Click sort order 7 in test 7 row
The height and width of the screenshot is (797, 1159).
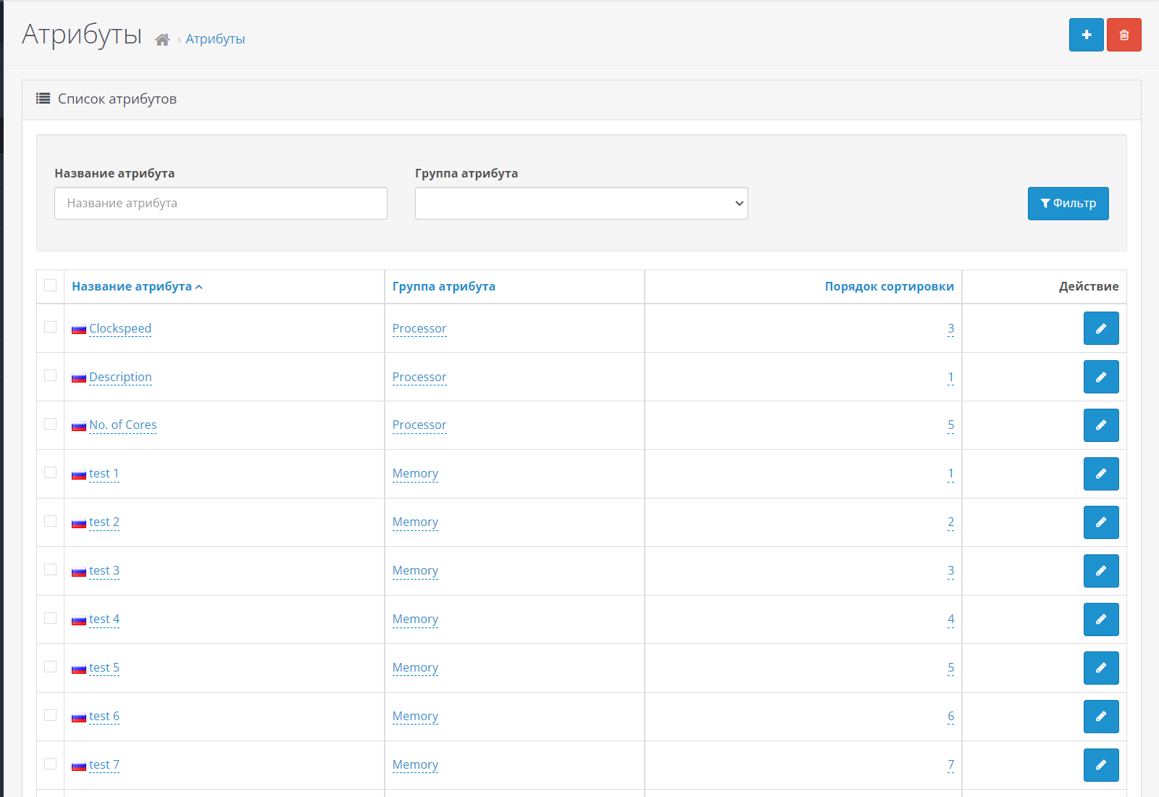click(950, 764)
